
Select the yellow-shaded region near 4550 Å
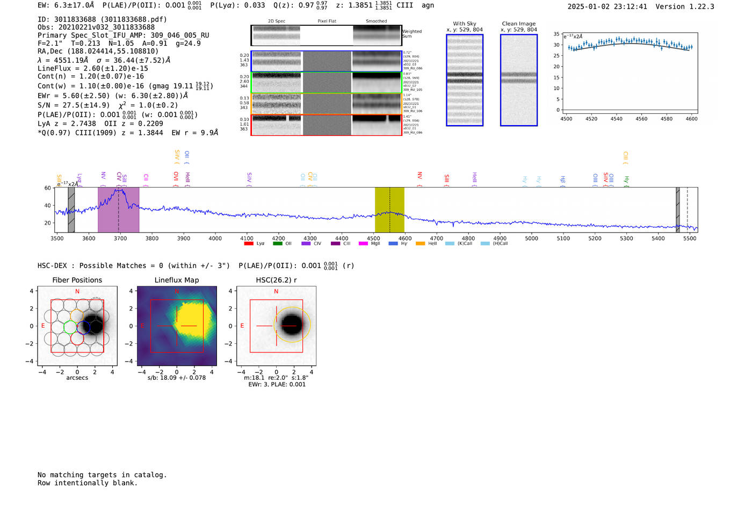pyautogui.click(x=389, y=210)
